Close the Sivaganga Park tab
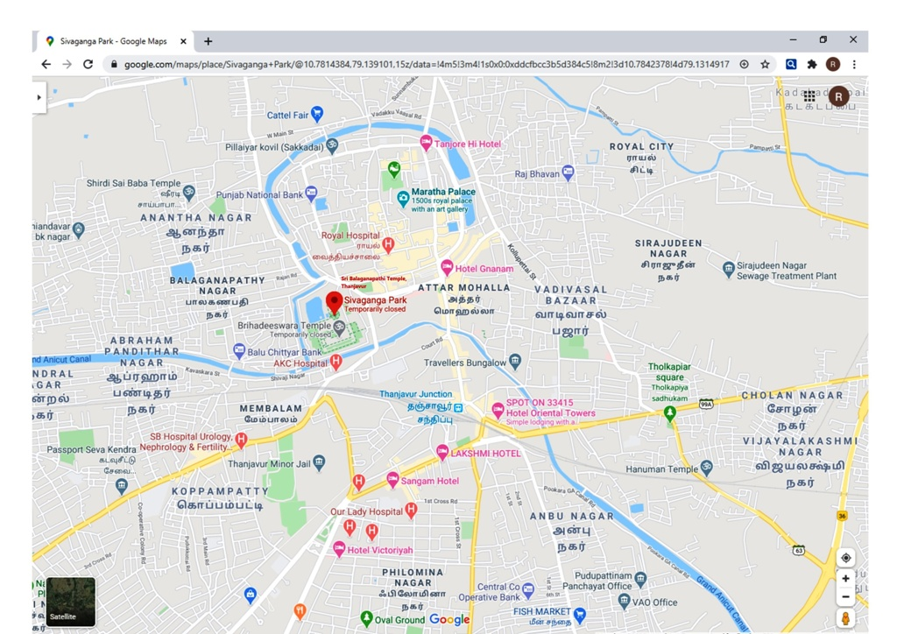 (x=183, y=41)
